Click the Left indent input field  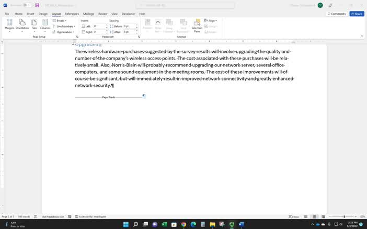click(99, 26)
